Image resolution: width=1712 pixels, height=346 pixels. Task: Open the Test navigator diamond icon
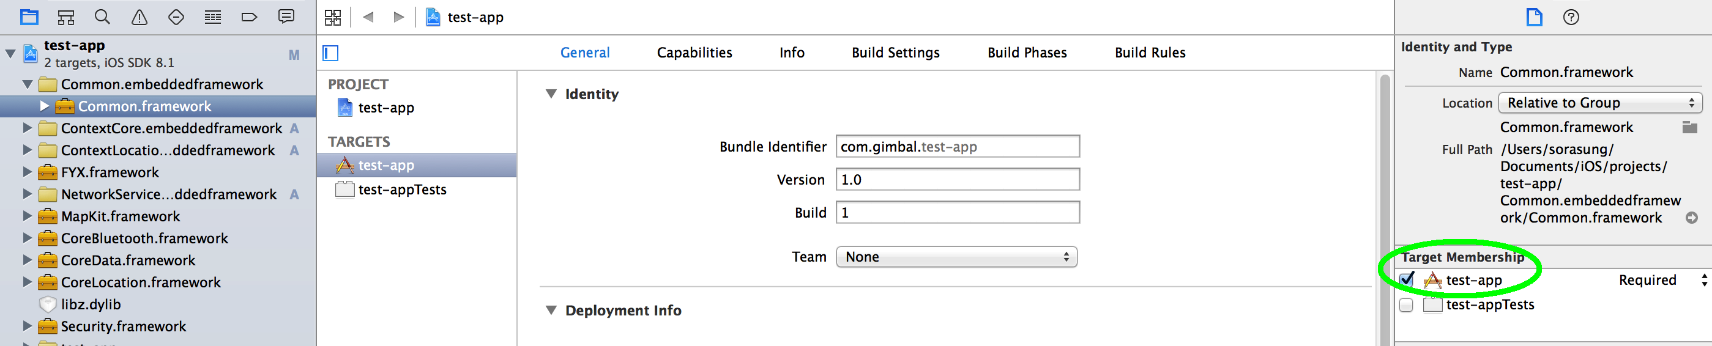176,17
